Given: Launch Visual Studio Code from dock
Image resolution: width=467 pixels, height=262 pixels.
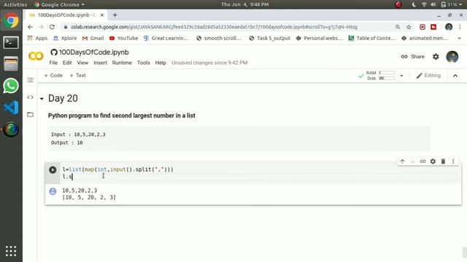Looking at the screenshot, I should pos(11,108).
